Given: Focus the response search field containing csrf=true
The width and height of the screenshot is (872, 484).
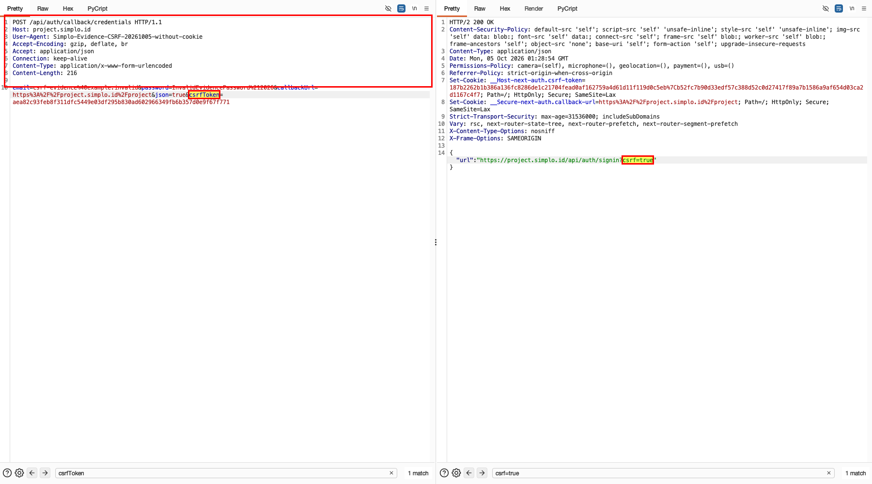Looking at the screenshot, I should point(663,473).
